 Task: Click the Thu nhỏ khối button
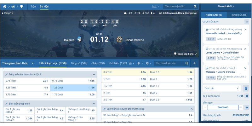click(x=226, y=6)
